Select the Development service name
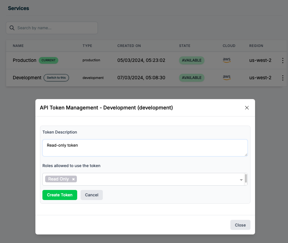Image resolution: width=288 pixels, height=243 pixels. tap(27, 78)
